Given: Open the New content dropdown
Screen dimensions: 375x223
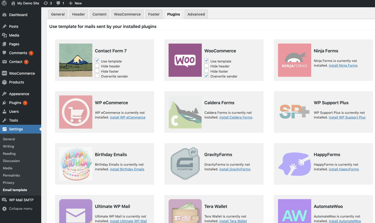Looking at the screenshot, I should point(75,3).
